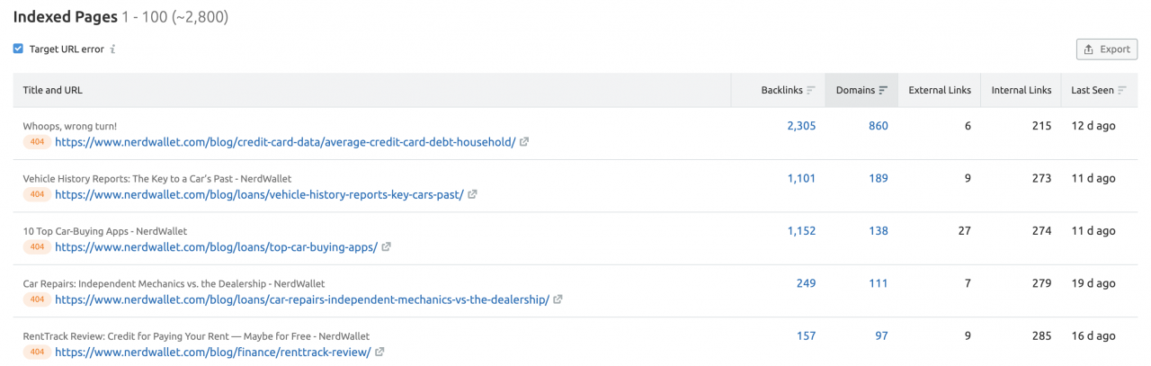Click the Title and URL column header
The height and width of the screenshot is (366, 1151).
pos(53,90)
